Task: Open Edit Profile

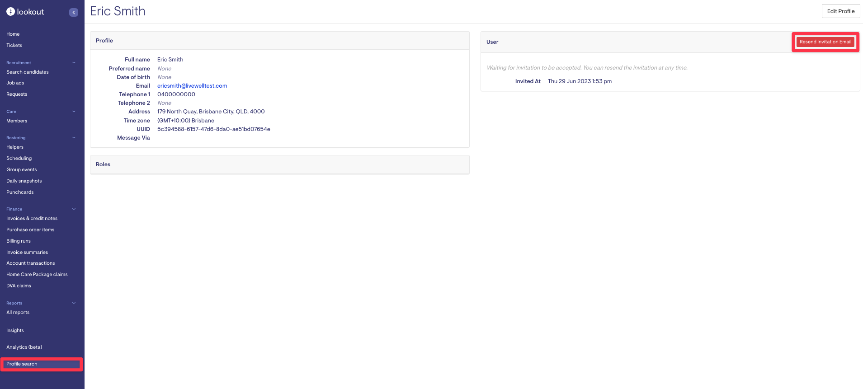Action: (x=840, y=11)
